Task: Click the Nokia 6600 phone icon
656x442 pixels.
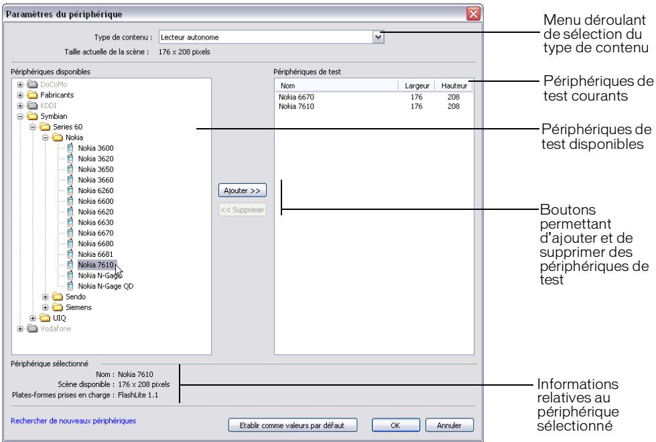Action: coord(70,201)
